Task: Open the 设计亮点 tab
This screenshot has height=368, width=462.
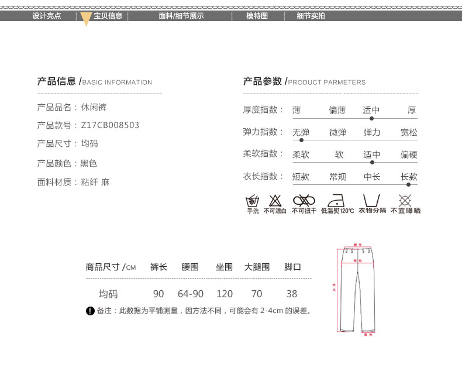Action: pyautogui.click(x=47, y=16)
